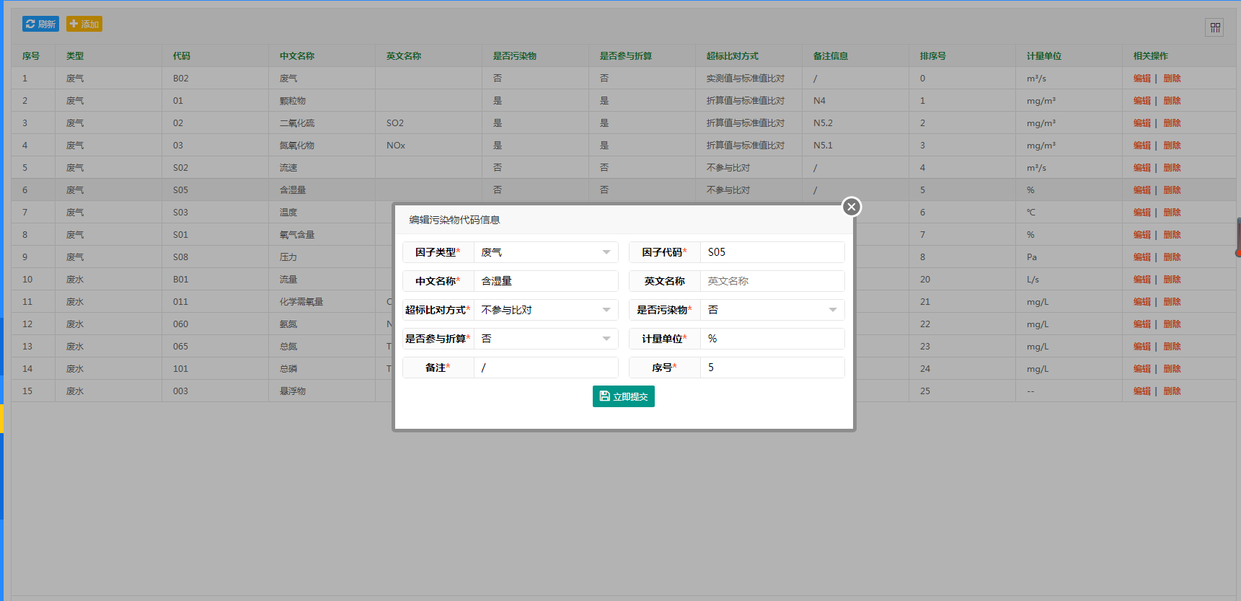Click the 中文名称 input field

tap(545, 281)
